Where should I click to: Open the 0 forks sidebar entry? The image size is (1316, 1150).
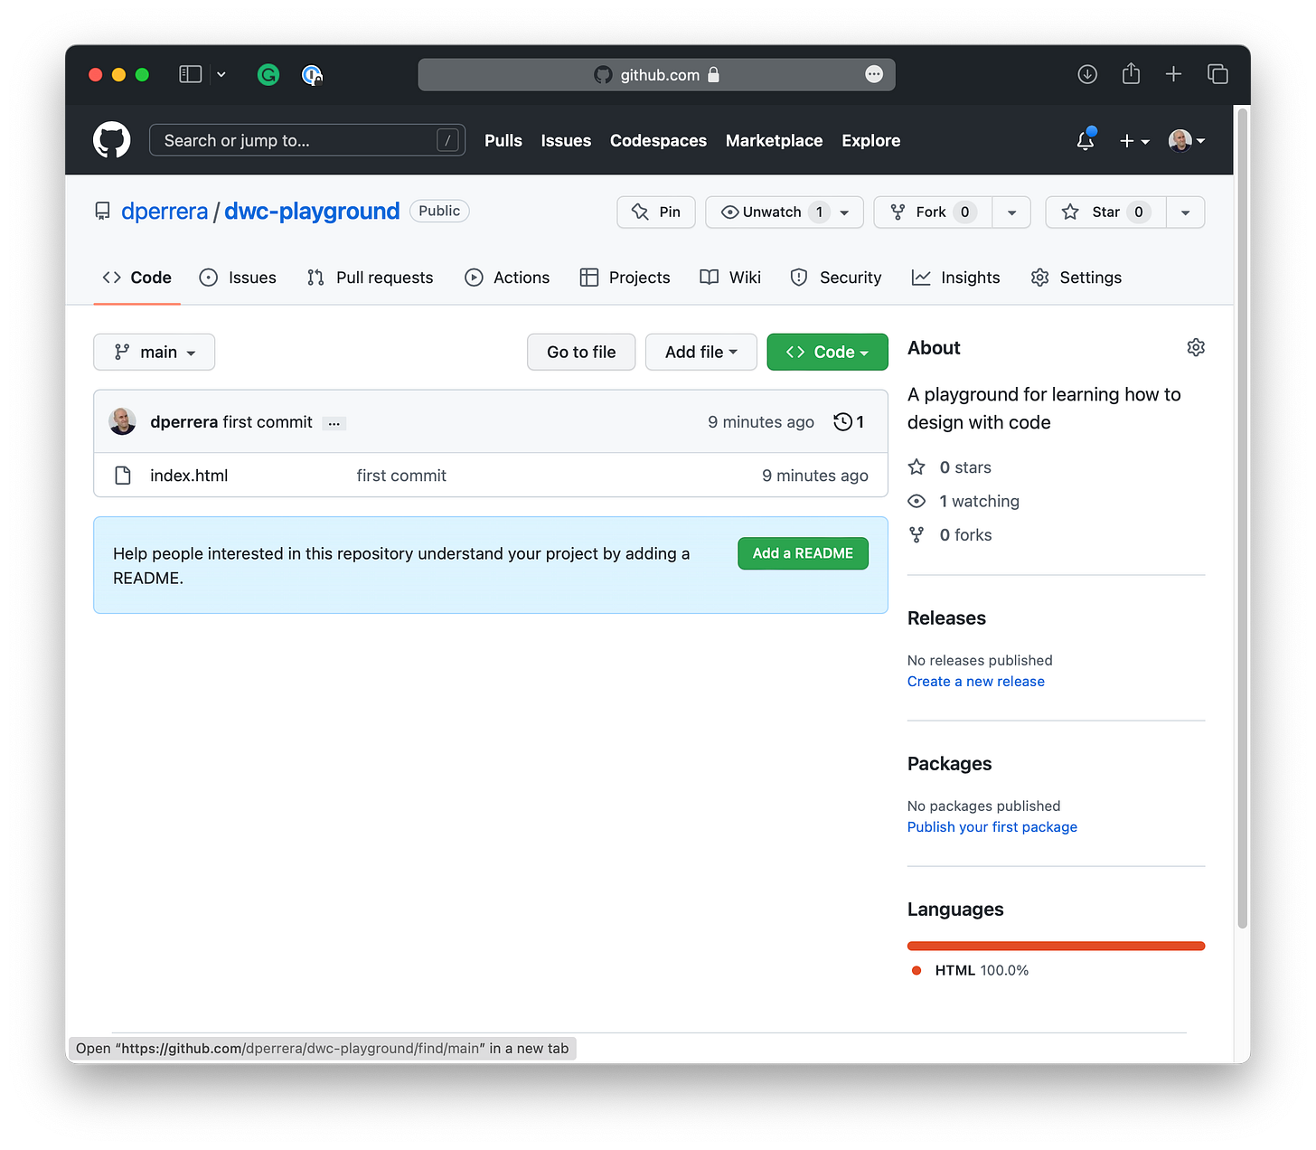(x=950, y=535)
